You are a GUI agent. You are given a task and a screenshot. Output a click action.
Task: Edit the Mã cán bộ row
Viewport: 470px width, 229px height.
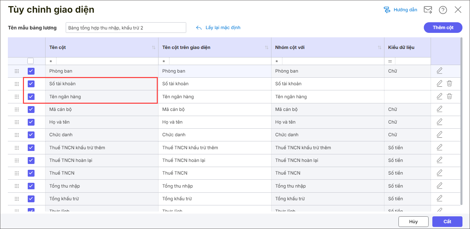pyautogui.click(x=440, y=109)
